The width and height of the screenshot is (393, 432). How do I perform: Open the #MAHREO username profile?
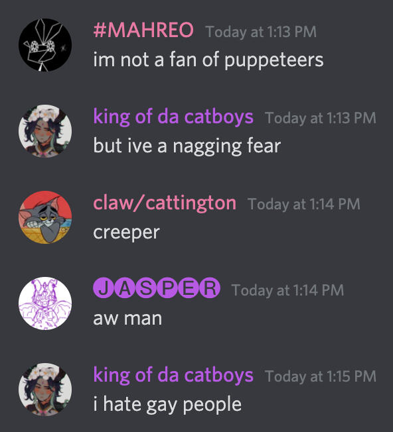pyautogui.click(x=143, y=30)
